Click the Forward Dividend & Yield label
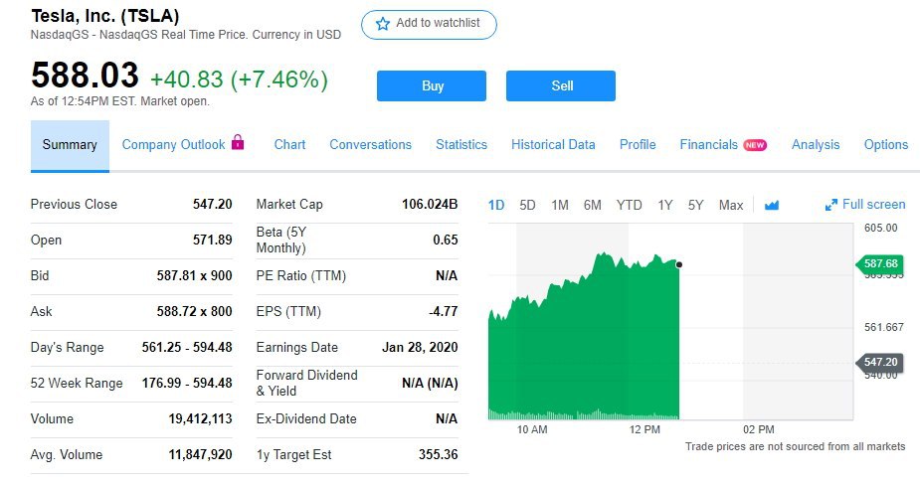 tap(307, 384)
